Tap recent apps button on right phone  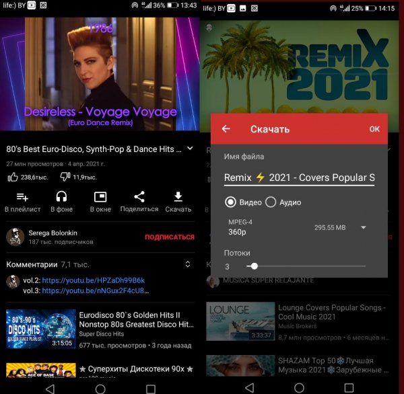tap(349, 387)
